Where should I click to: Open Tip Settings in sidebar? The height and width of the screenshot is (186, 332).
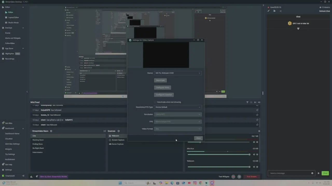[10, 154]
